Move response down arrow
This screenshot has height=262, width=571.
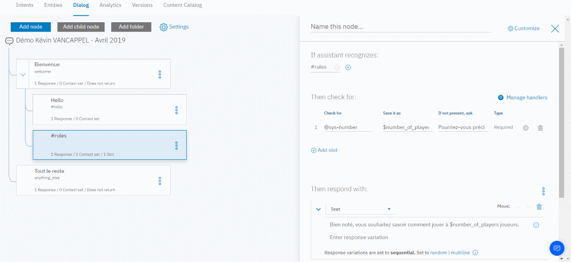[528, 207]
